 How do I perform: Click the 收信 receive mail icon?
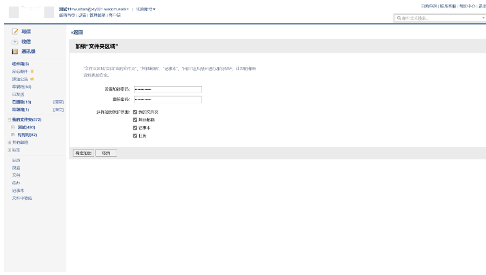pos(15,41)
